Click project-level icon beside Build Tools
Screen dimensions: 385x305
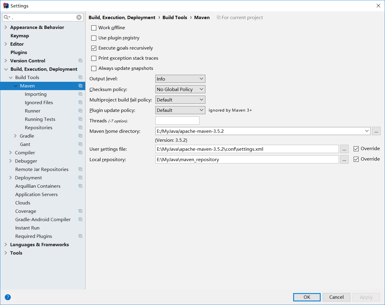coord(80,77)
